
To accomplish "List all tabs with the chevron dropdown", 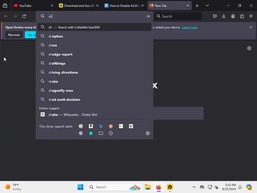I will tap(207, 6).
